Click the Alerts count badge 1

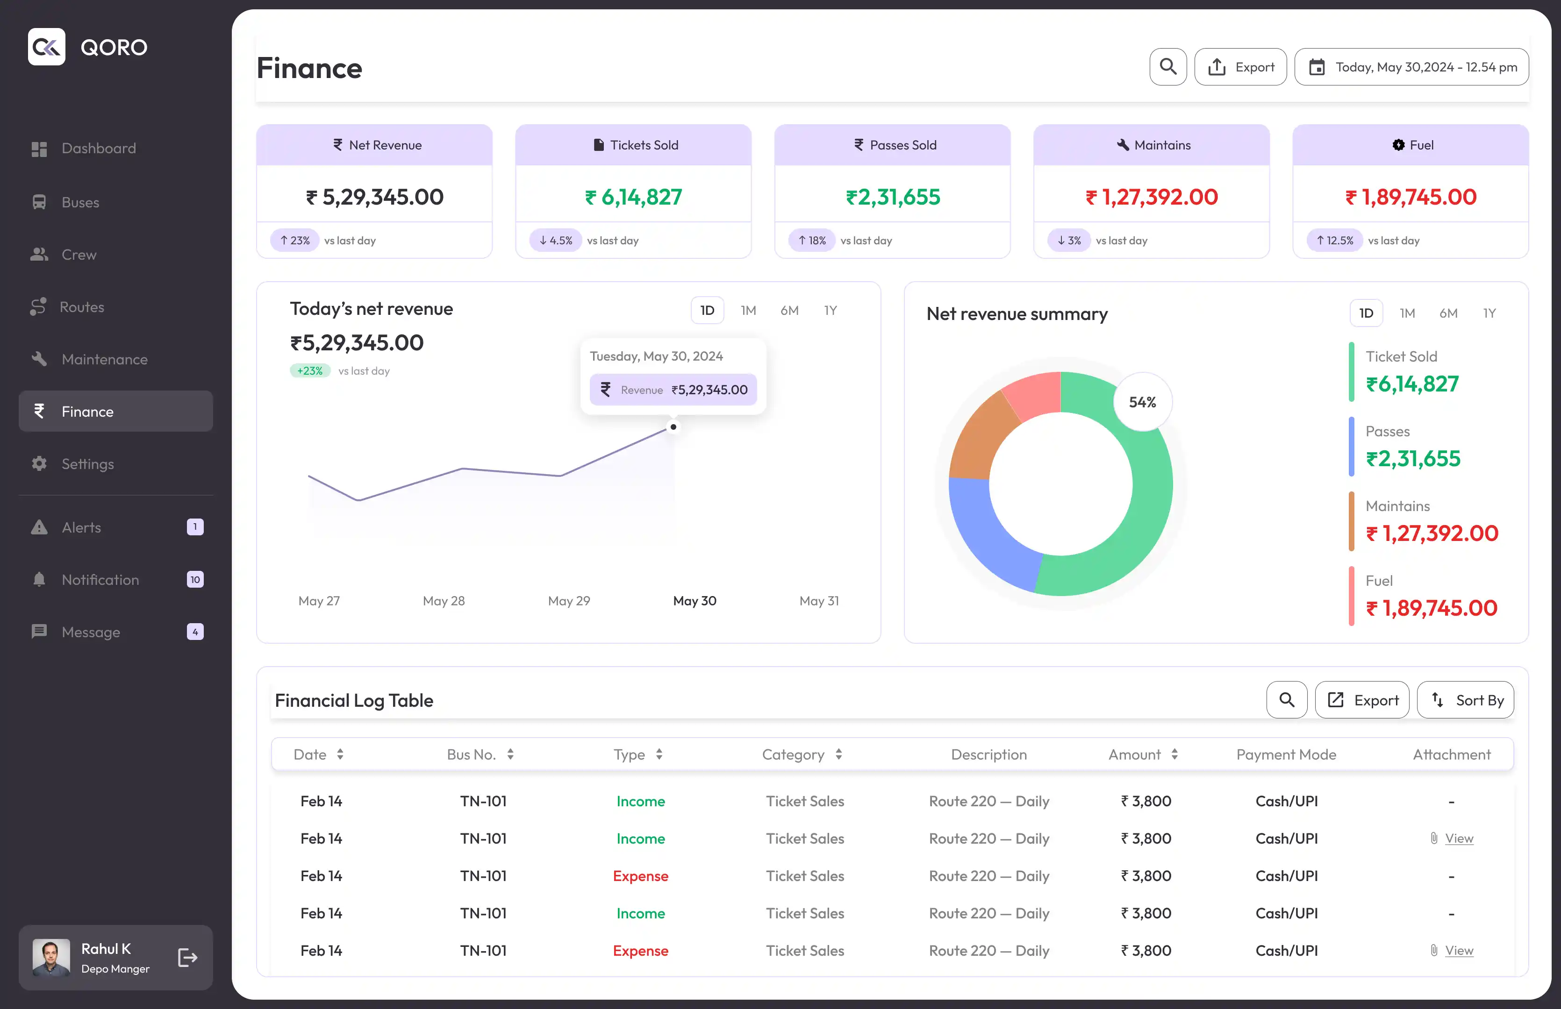pyautogui.click(x=195, y=527)
